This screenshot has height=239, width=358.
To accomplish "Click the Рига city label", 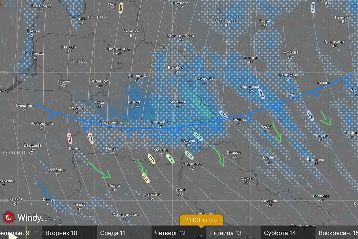I will point(81,19).
